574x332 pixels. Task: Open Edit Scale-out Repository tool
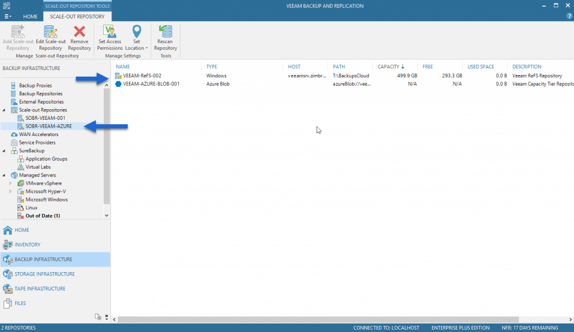click(50, 38)
